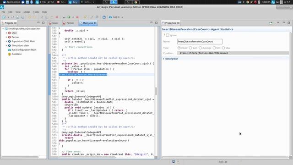Open the Run dropdown arrow
Viewport: 293px width, 165px height.
73,17
